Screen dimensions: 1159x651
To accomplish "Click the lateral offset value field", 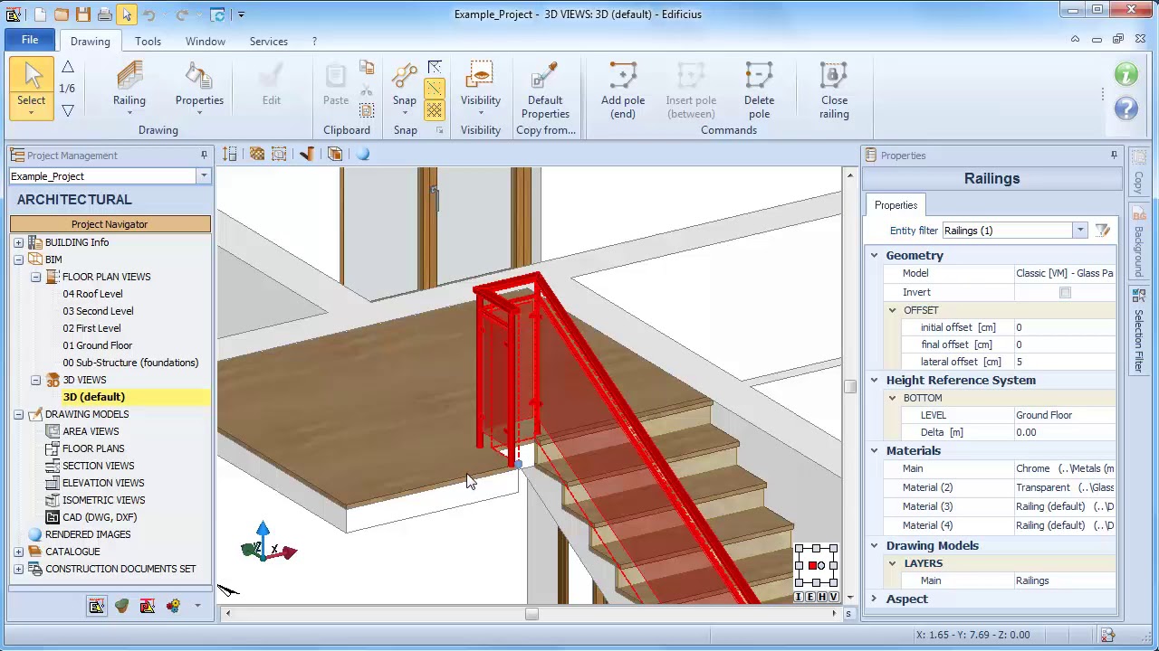I will tap(1065, 362).
